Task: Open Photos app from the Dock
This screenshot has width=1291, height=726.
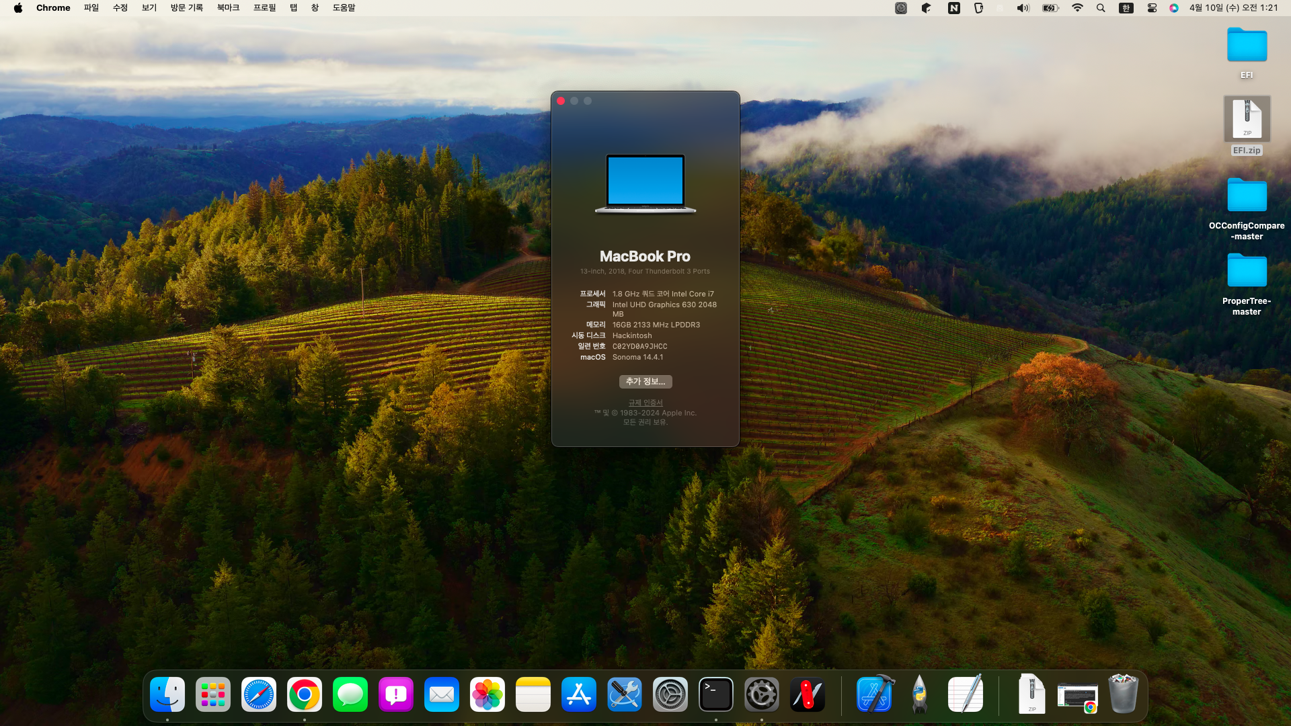Action: (x=487, y=694)
